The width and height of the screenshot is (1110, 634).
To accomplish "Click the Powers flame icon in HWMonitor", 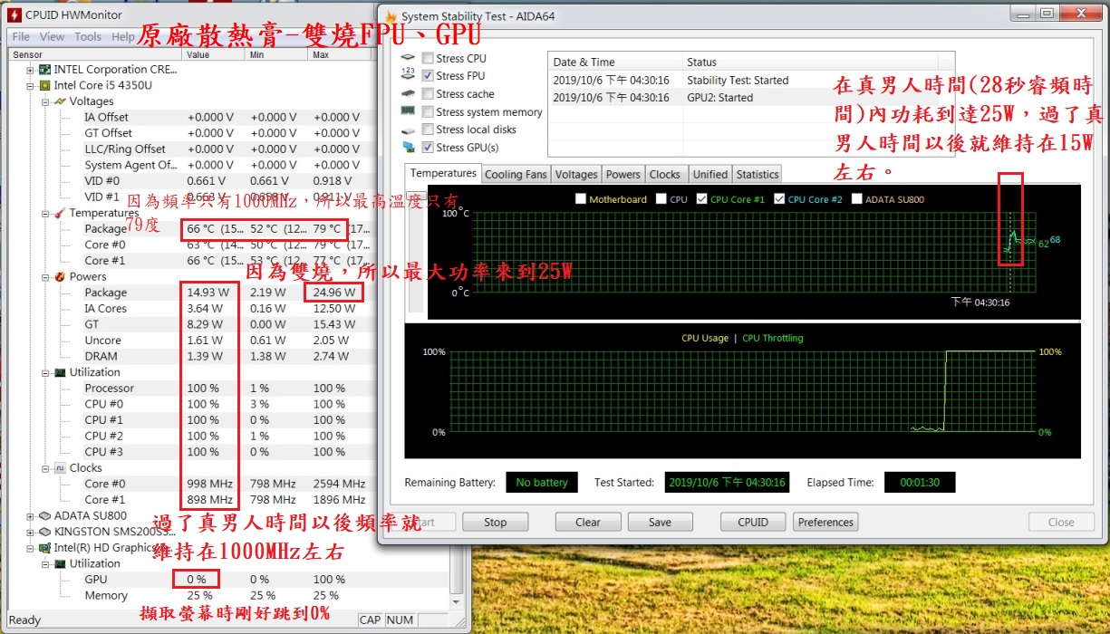I will (61, 276).
